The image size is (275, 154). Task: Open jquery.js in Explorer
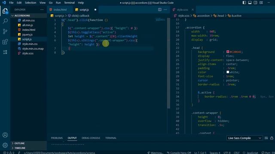pyautogui.click(x=29, y=35)
